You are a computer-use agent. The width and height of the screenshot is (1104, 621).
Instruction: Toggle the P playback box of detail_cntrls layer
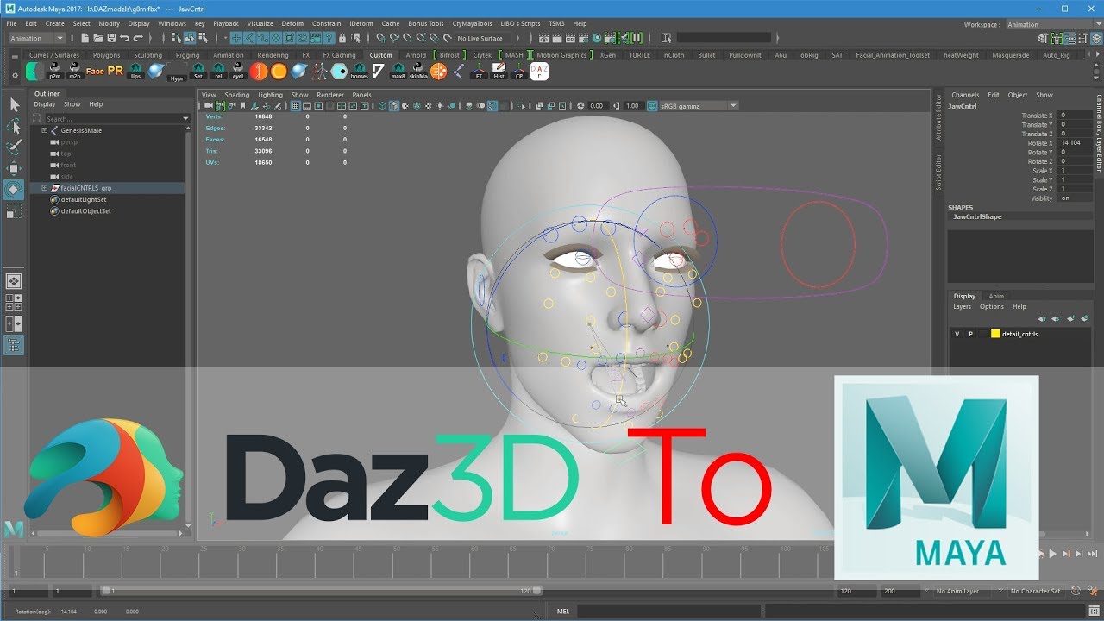(x=970, y=334)
